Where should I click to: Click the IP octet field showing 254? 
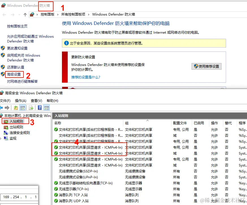coord(16,197)
